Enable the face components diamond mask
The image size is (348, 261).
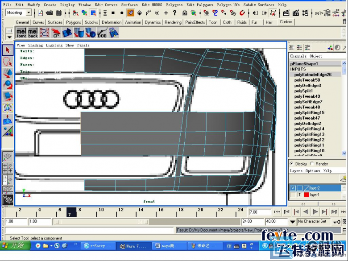139,13
